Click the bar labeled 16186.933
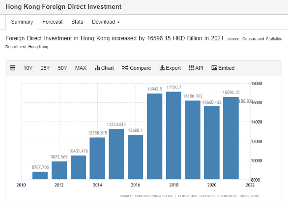Viewport: 288px width, 214px height. [193, 140]
